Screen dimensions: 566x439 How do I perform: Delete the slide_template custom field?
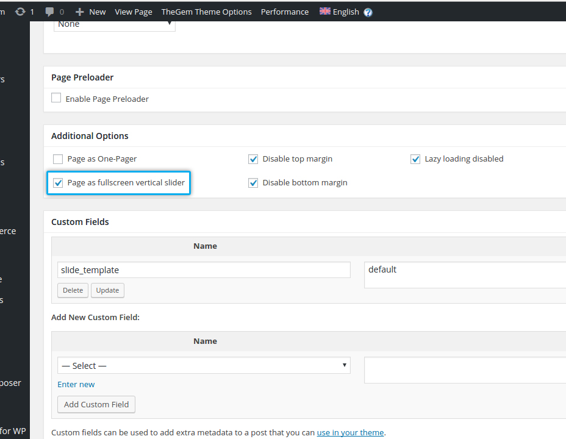[x=73, y=290]
